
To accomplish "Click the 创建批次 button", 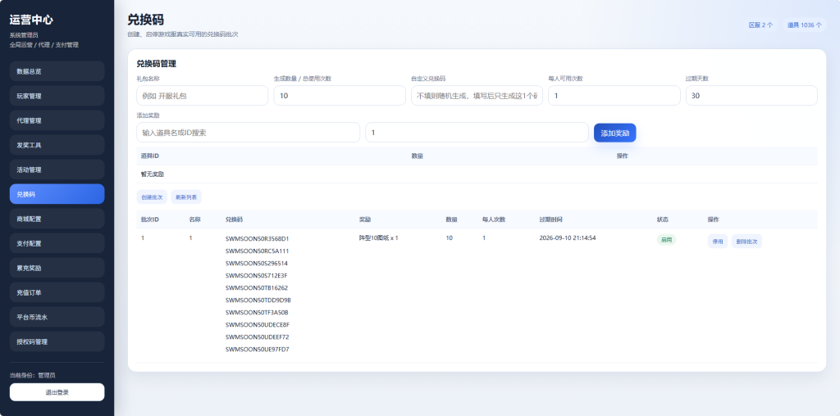I will pos(152,197).
